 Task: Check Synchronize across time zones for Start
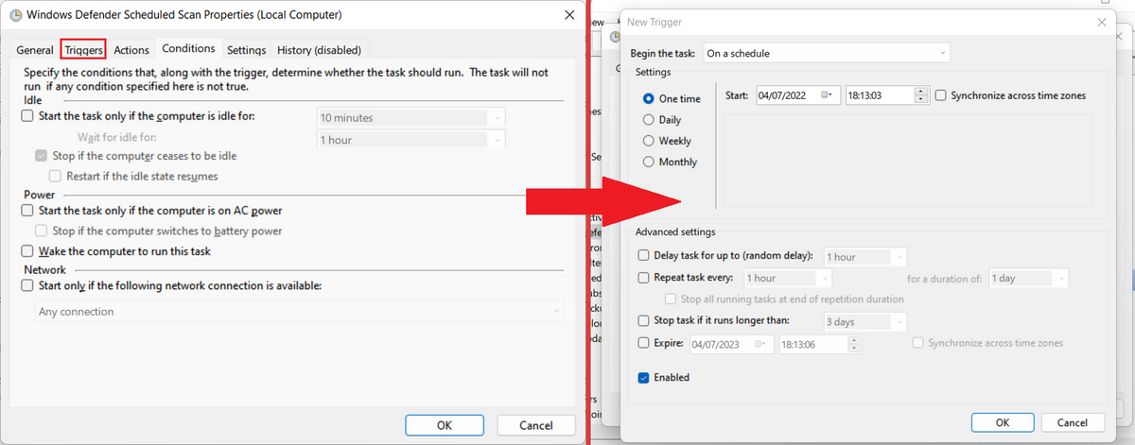coord(940,95)
